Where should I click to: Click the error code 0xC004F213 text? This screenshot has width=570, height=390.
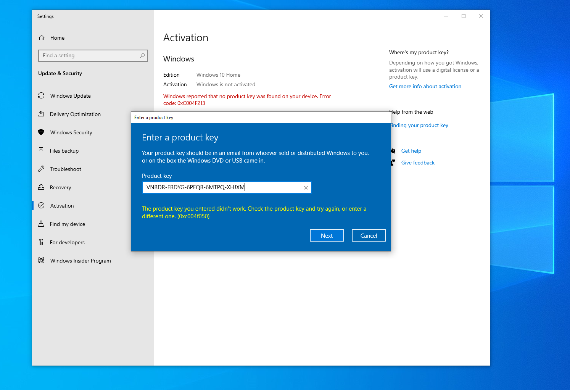191,103
